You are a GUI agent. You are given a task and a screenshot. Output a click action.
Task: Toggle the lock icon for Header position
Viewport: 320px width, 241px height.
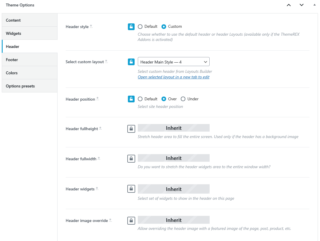[x=131, y=99]
